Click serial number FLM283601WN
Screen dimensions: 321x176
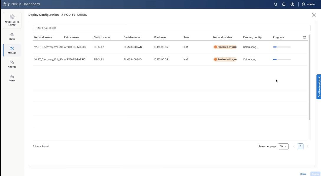pyautogui.click(x=133, y=47)
